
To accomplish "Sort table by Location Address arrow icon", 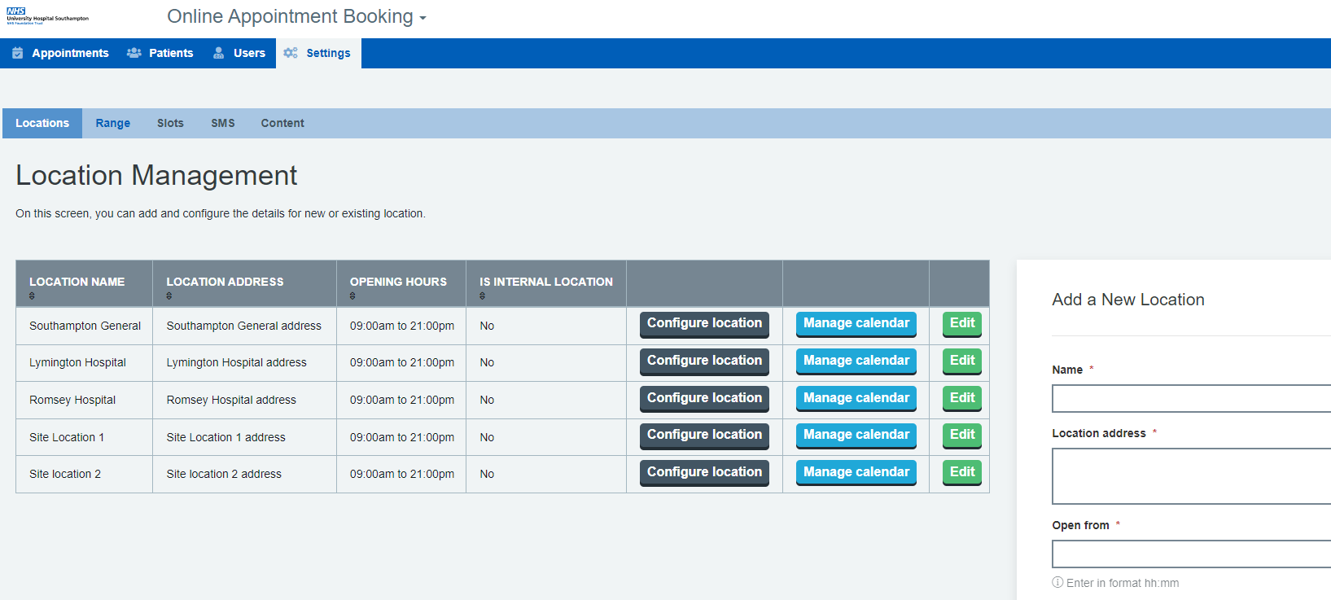I will tap(169, 296).
